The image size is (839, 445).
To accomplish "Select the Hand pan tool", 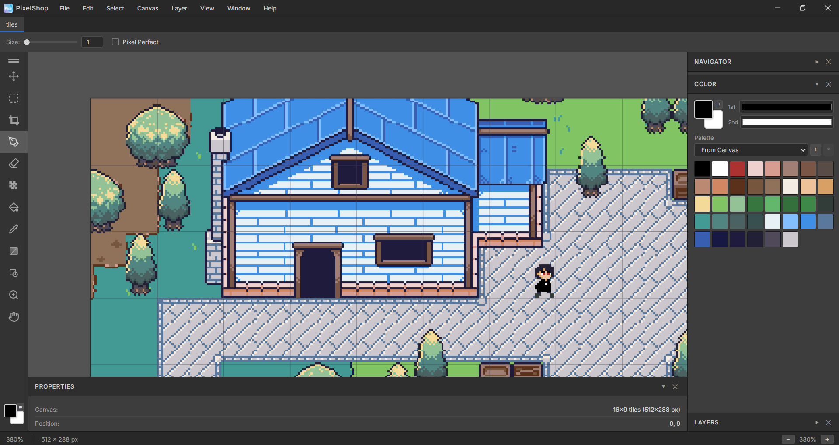I will pyautogui.click(x=14, y=317).
